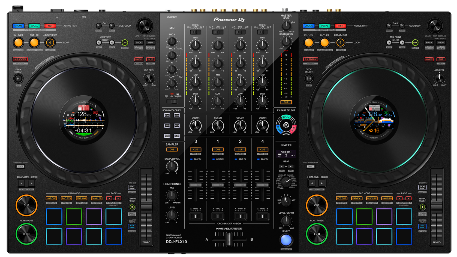Toggle the MIC OFF/ON/TALKOVER switch
This screenshot has height=257, width=457.
[172, 101]
